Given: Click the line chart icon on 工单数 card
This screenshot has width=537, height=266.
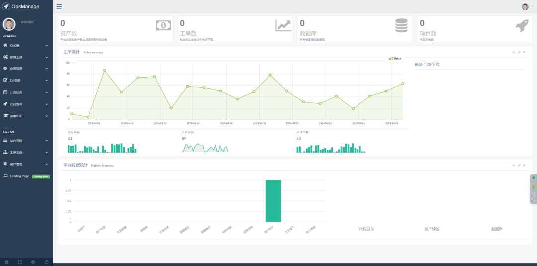Looking at the screenshot, I should pyautogui.click(x=283, y=25).
